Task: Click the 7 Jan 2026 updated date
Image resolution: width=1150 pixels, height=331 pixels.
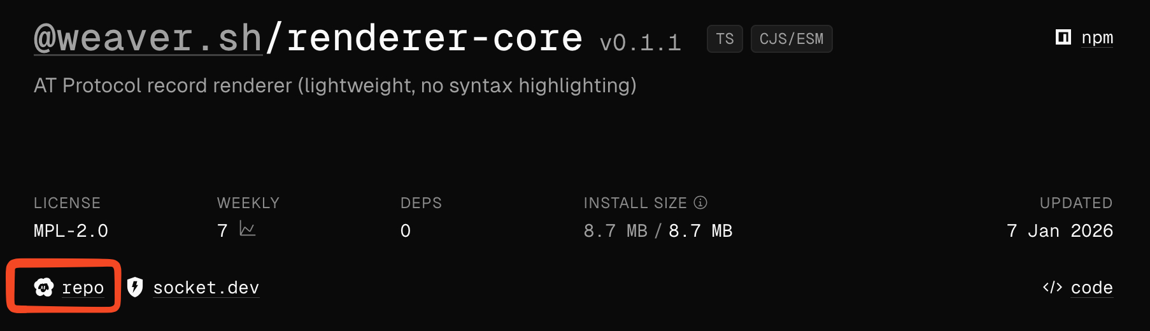Action: click(x=1060, y=230)
